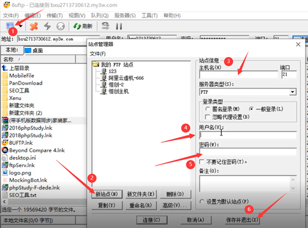Image resolution: width=308 pixels, height=228 pixels.
Task: Click the transfer queue arrows icon
Action: [106, 26]
